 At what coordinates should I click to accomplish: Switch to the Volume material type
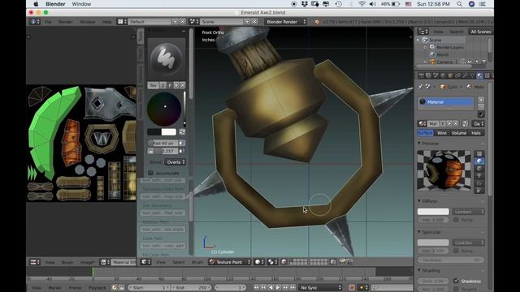click(x=458, y=133)
